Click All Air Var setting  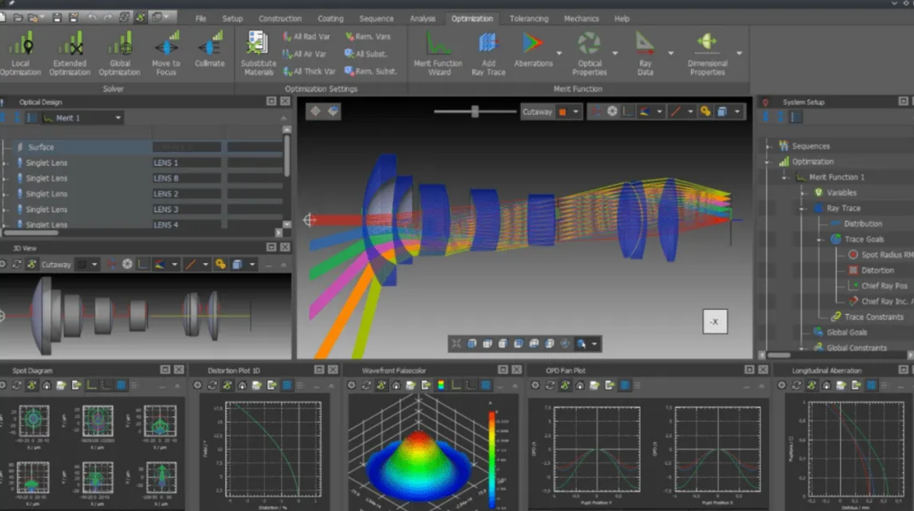tap(304, 54)
